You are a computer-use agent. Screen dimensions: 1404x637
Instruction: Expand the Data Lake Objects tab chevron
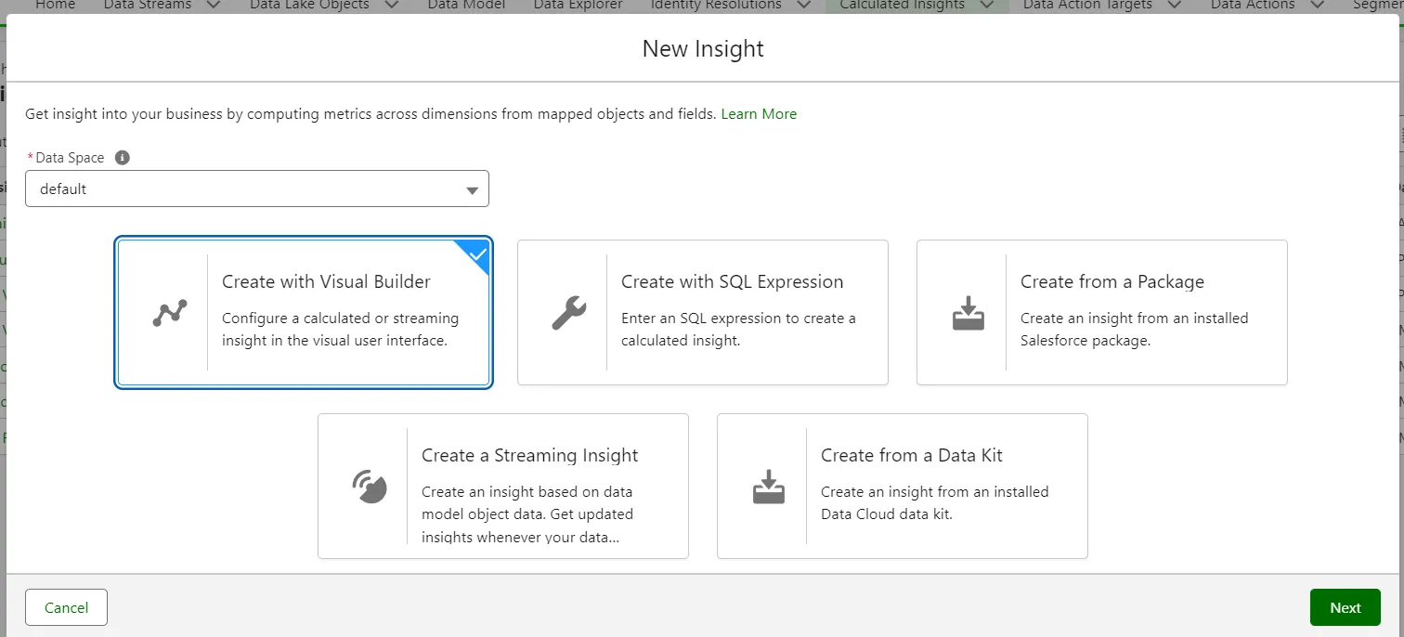coord(391,6)
